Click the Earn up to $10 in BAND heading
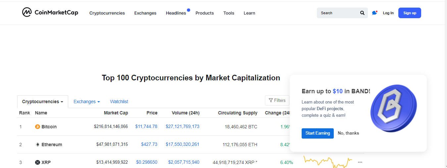This screenshot has width=447, height=168. [336, 91]
